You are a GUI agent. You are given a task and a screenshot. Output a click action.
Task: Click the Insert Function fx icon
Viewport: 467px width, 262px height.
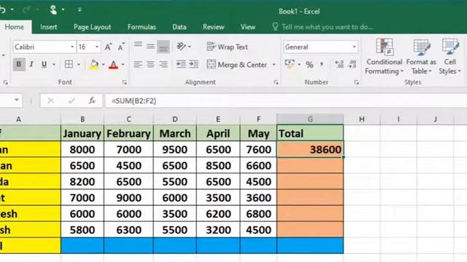pos(92,100)
